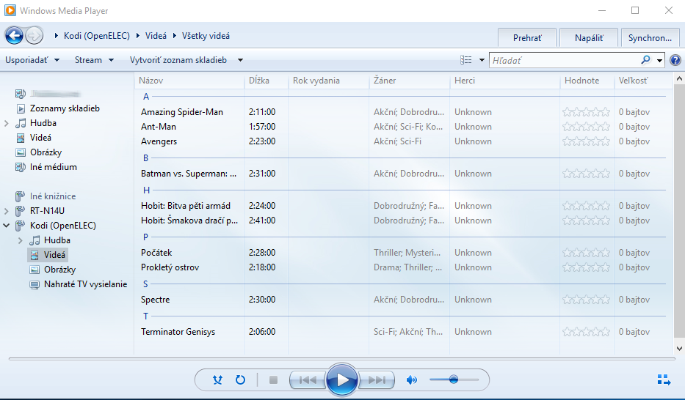
Task: Open the Synchron... tab
Action: click(x=650, y=38)
